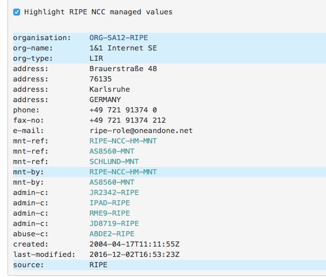
Task: Click postal code 76135
Action: (101, 79)
